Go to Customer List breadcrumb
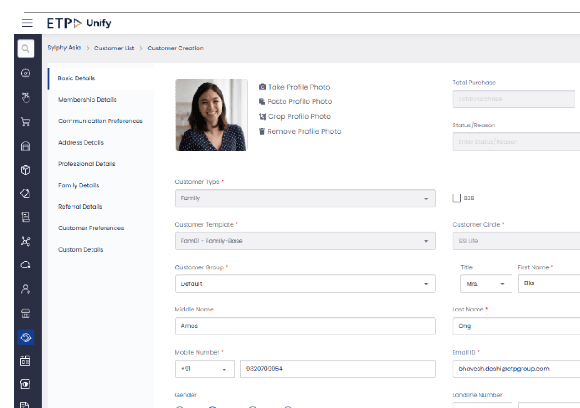 (114, 49)
